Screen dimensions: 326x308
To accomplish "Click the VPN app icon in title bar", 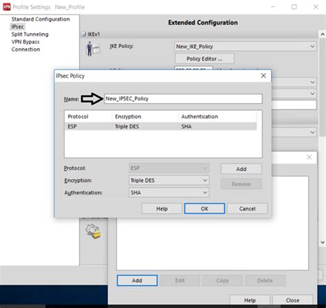I will coord(7,7).
